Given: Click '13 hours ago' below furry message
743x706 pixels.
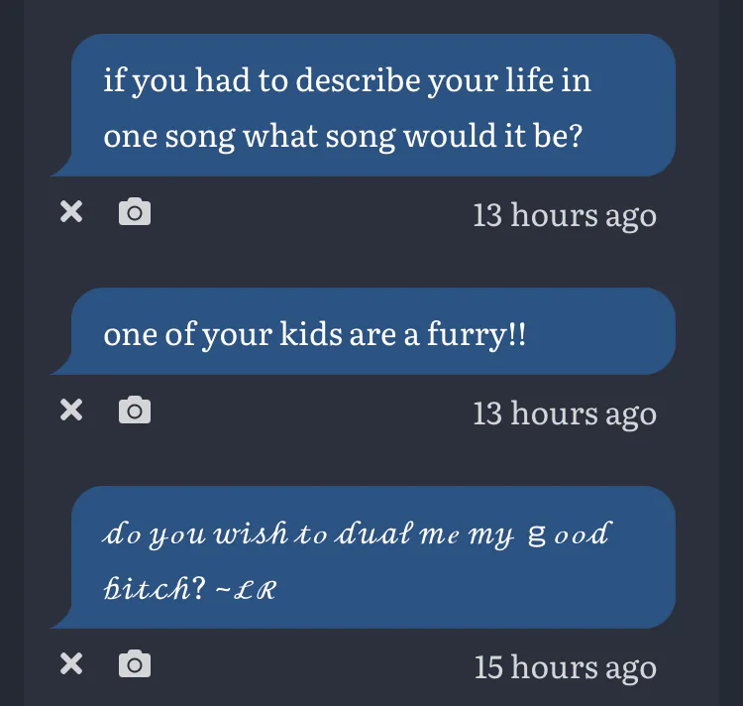Looking at the screenshot, I should 564,412.
